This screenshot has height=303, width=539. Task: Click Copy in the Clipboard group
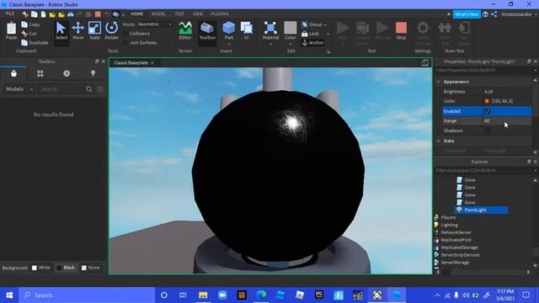point(30,24)
